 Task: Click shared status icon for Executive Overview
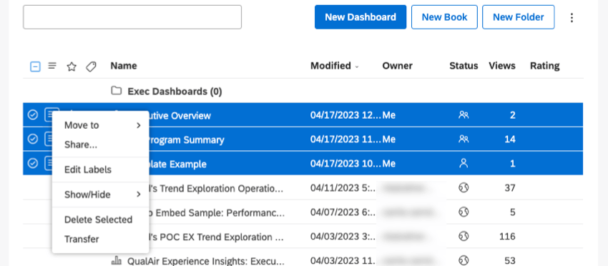coord(464,115)
